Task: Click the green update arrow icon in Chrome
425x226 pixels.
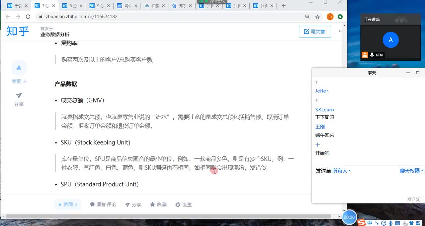Action: pos(340,17)
